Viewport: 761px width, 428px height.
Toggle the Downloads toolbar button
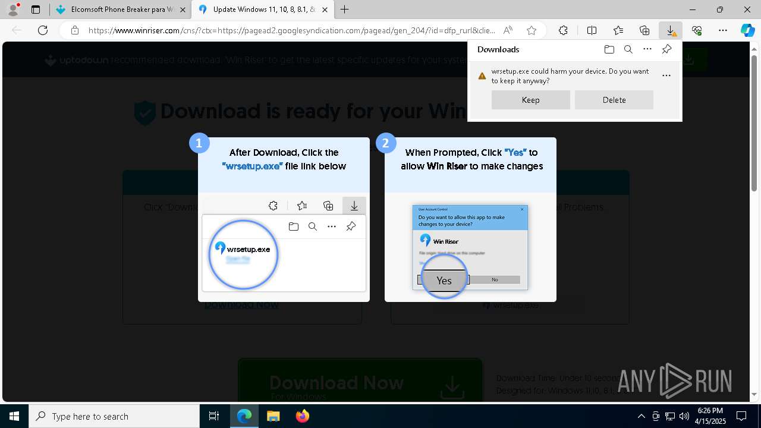point(671,30)
